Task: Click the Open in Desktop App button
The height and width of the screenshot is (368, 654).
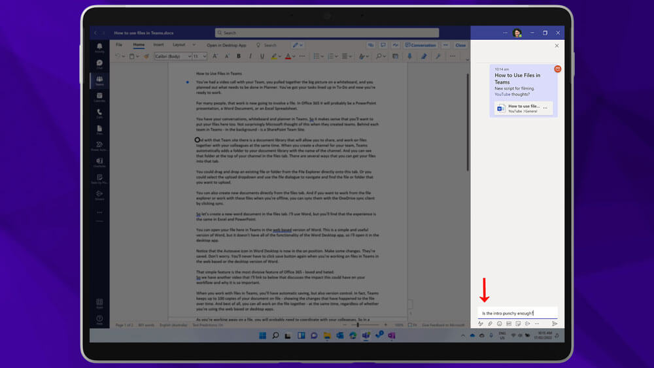Action: pos(226,45)
